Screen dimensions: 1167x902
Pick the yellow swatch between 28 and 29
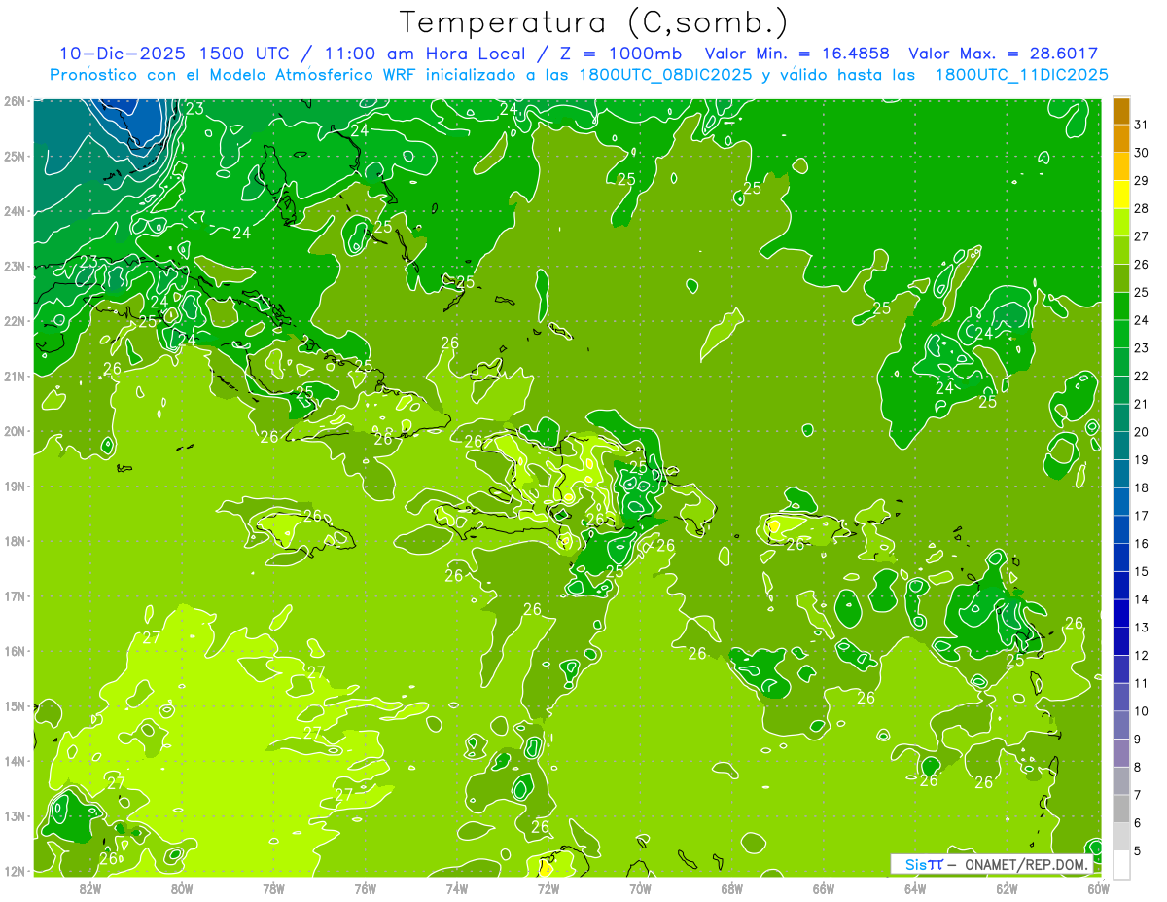[x=1121, y=195]
